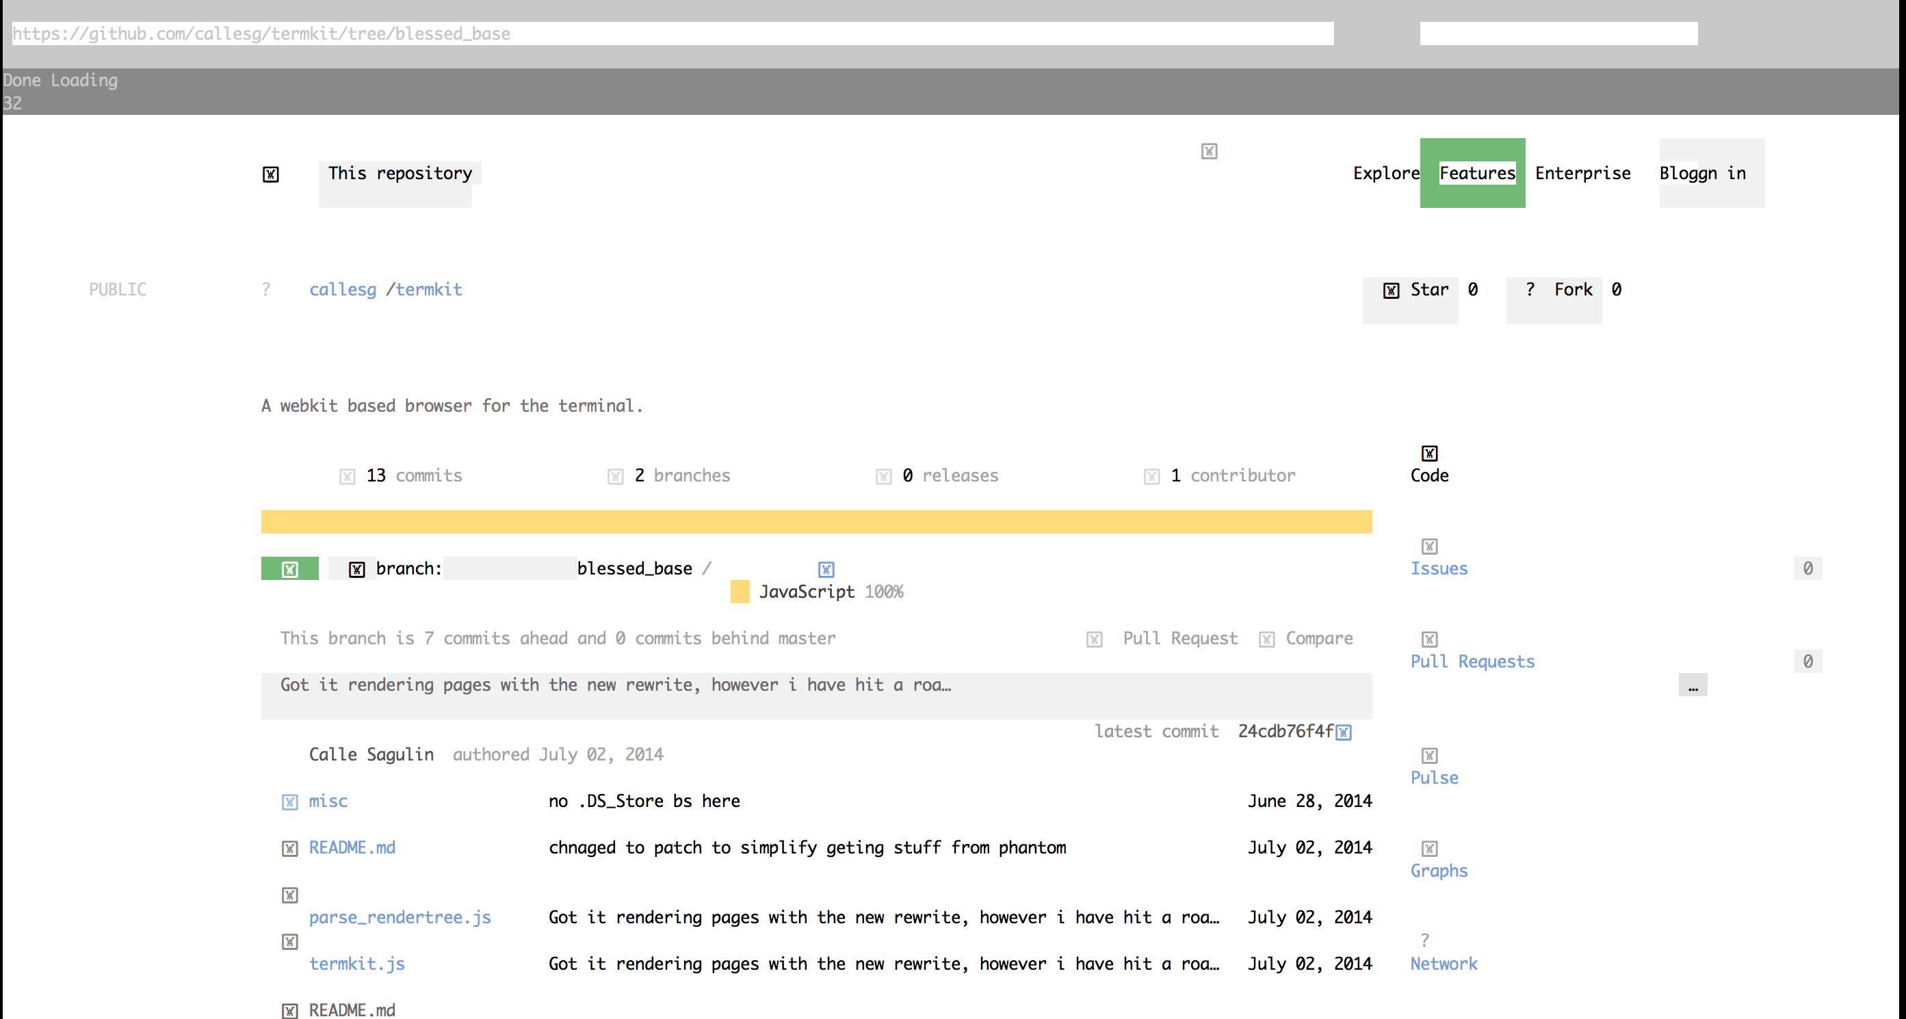Click the Fork button
This screenshot has height=1019, width=1906.
click(x=1554, y=300)
